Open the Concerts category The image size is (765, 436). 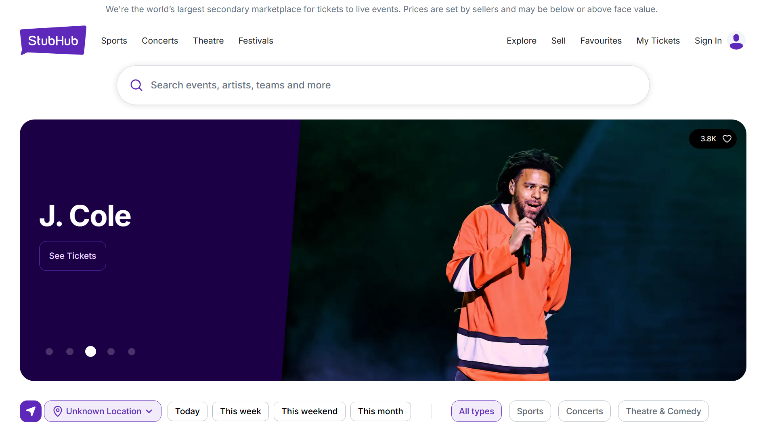coord(160,40)
